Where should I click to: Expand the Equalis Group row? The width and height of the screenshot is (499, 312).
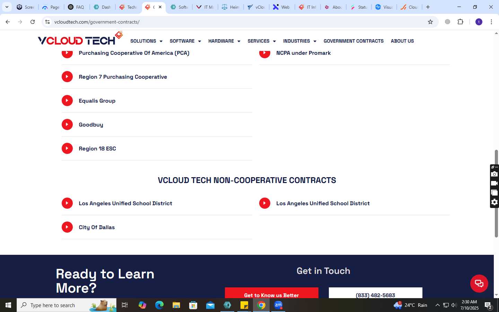tap(157, 101)
